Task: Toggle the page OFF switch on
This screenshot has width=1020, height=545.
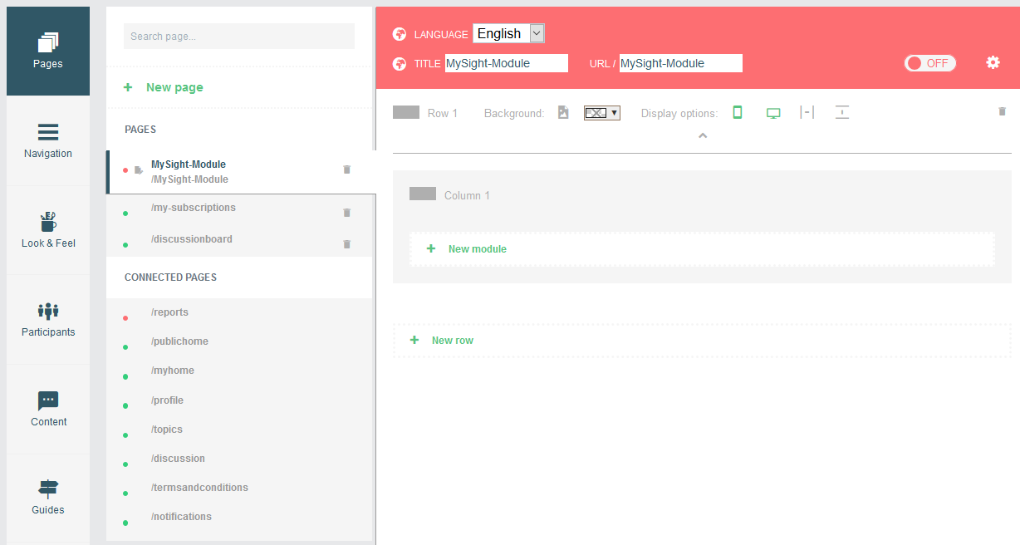Action: tap(930, 63)
